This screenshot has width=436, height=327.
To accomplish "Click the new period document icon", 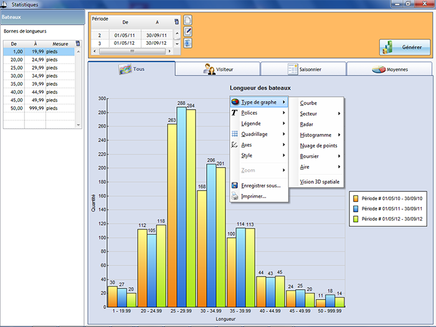I will [x=187, y=20].
